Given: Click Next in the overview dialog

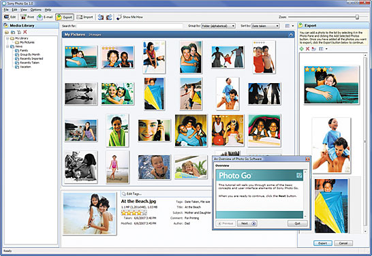Looking at the screenshot, I should (247, 223).
